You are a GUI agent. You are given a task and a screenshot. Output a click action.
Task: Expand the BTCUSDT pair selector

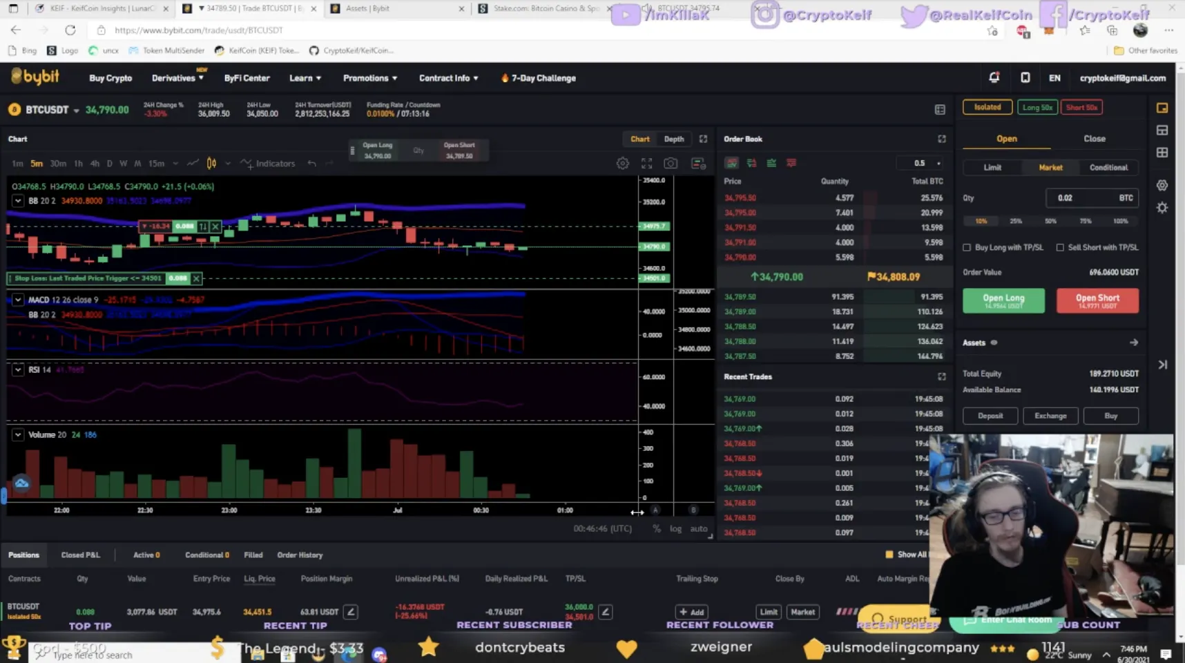(x=76, y=110)
